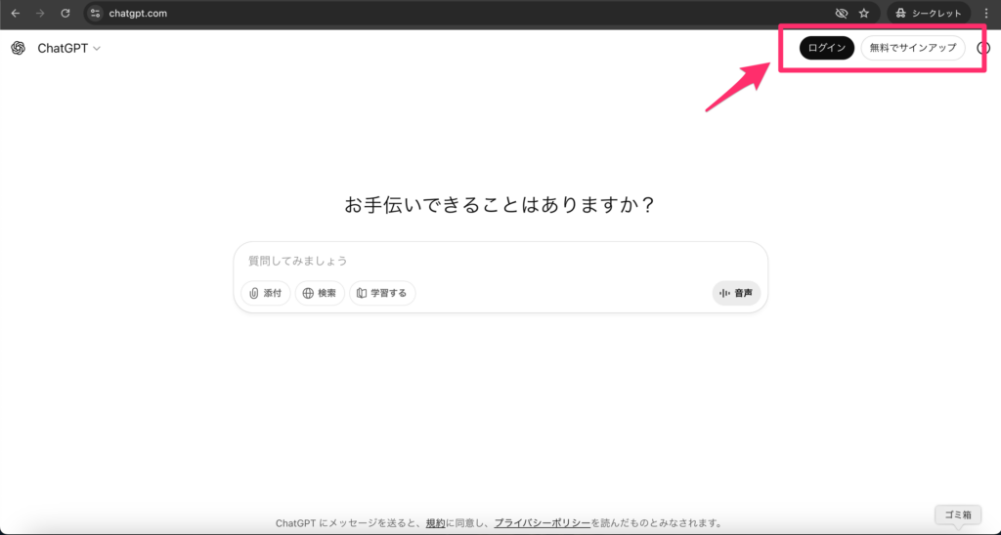Click the ChatGPT logo icon

18,49
